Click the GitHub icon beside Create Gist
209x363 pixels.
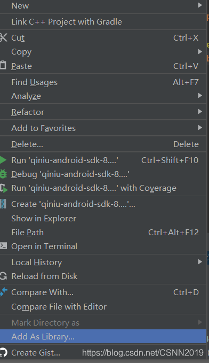click(x=3, y=353)
